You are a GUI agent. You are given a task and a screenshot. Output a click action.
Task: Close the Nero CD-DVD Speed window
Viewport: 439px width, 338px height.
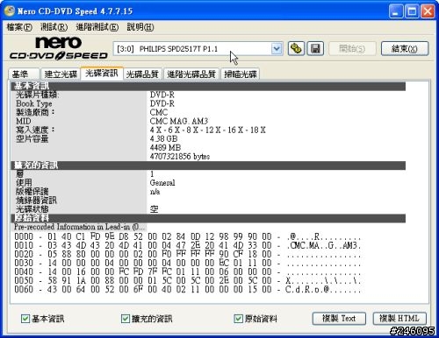point(428,11)
